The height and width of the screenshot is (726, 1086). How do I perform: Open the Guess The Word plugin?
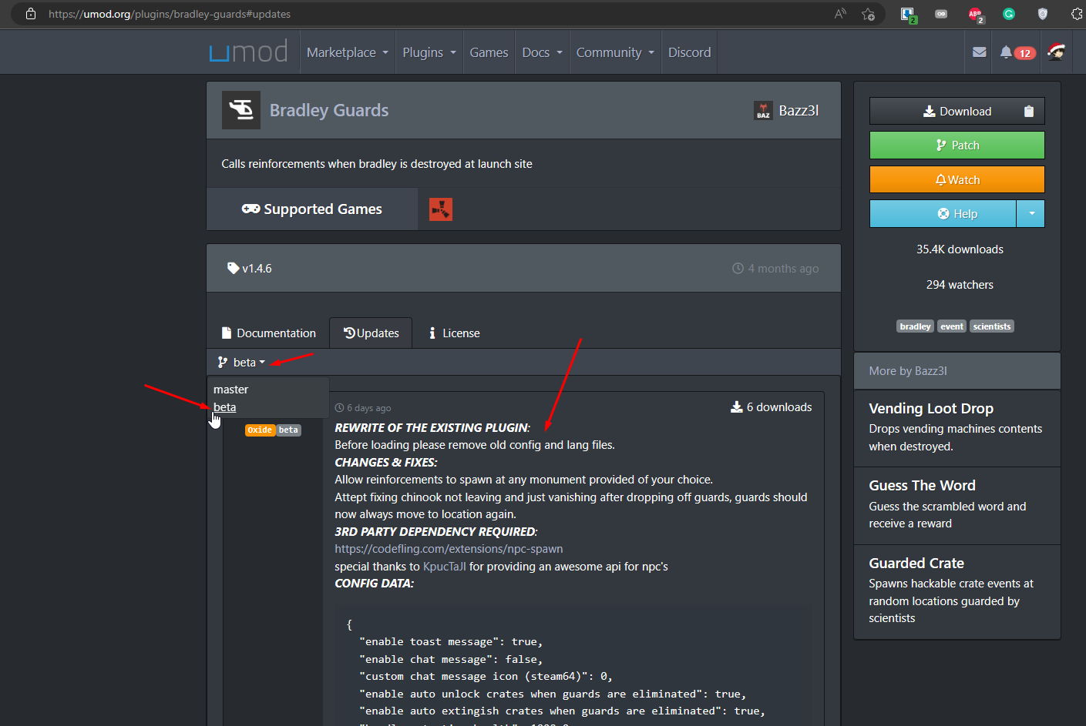(x=922, y=486)
